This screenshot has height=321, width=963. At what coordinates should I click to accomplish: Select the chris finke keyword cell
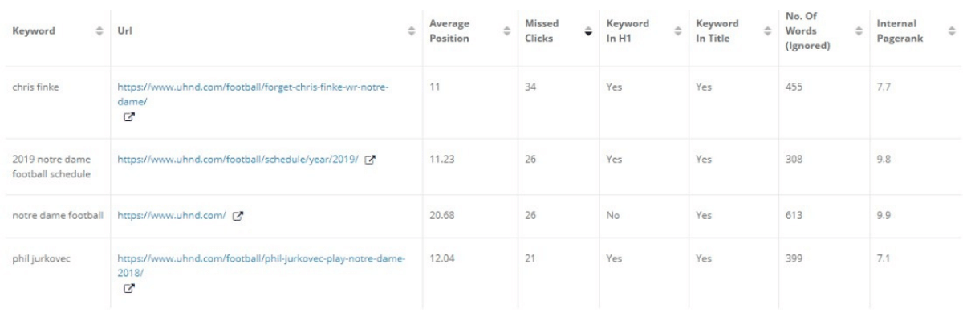pyautogui.click(x=36, y=87)
